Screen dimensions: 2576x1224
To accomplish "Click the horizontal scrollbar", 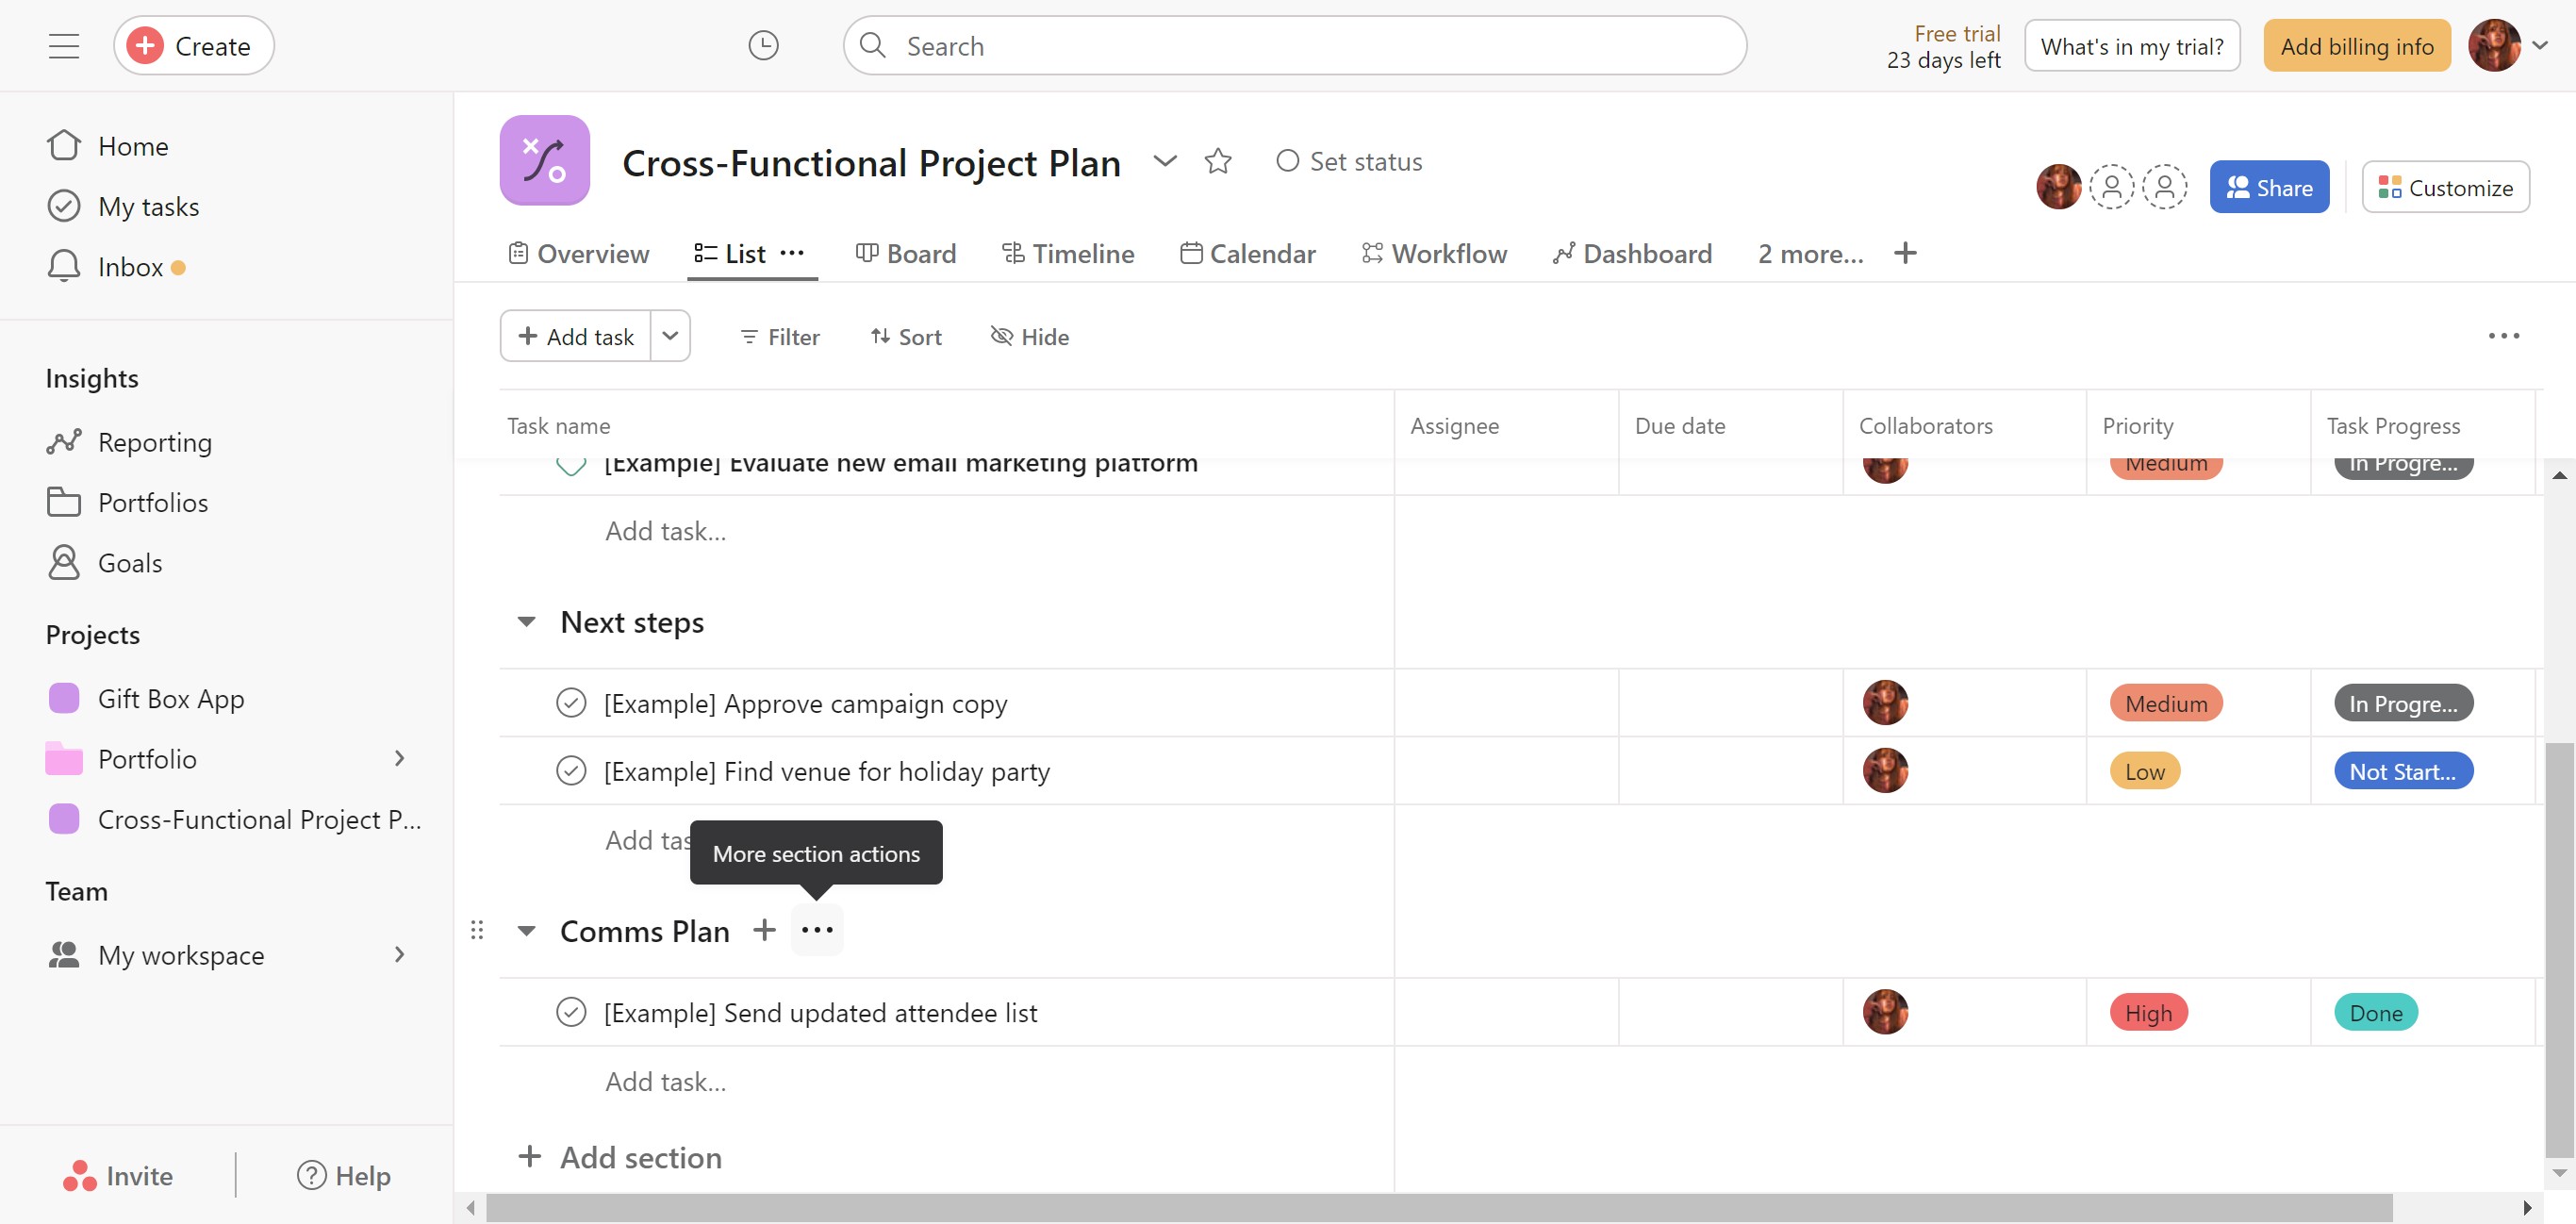I will [1440, 1208].
